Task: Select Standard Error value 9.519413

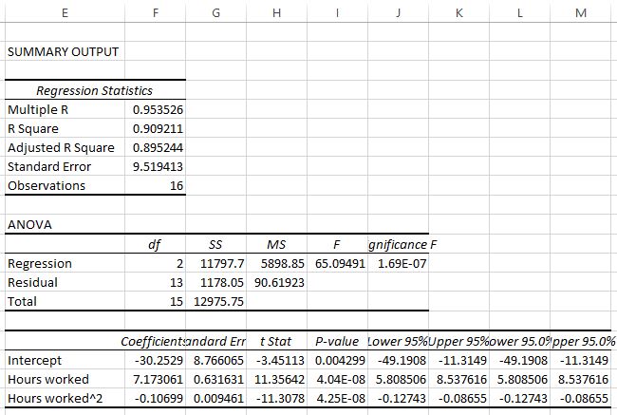Action: pyautogui.click(x=158, y=166)
